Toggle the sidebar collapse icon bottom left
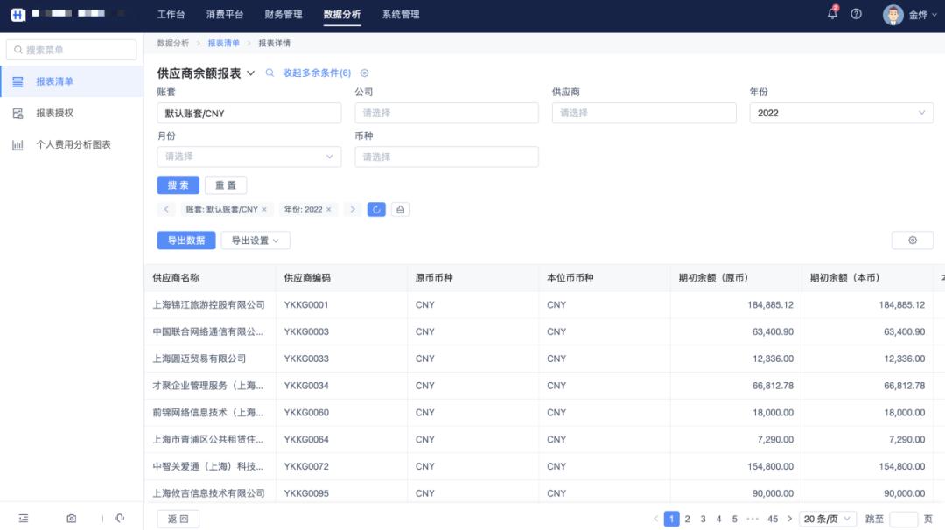This screenshot has width=945, height=530. (x=22, y=518)
